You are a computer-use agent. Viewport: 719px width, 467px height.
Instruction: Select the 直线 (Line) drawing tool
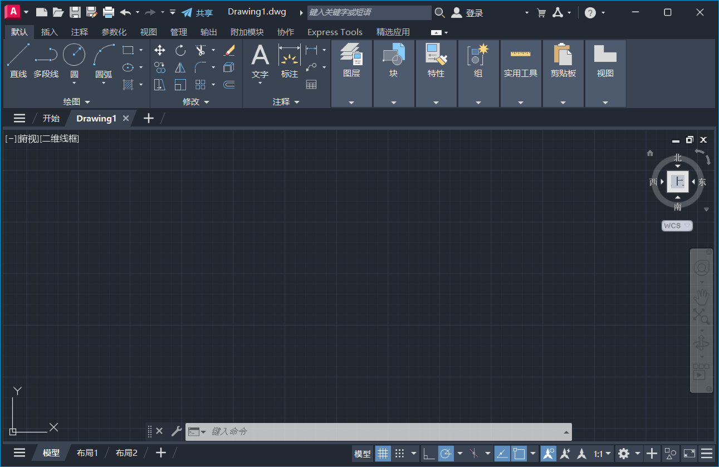pos(18,59)
